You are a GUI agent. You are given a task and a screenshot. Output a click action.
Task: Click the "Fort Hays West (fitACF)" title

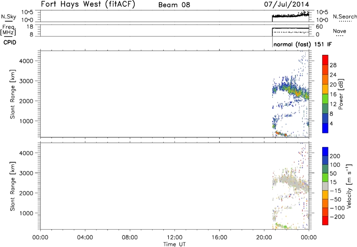tap(88, 4)
